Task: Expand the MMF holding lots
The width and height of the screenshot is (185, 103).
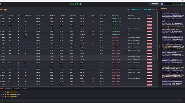Action: point(1,35)
